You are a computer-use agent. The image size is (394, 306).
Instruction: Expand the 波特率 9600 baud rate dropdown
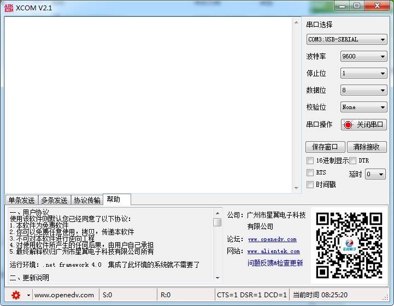pyautogui.click(x=363, y=57)
